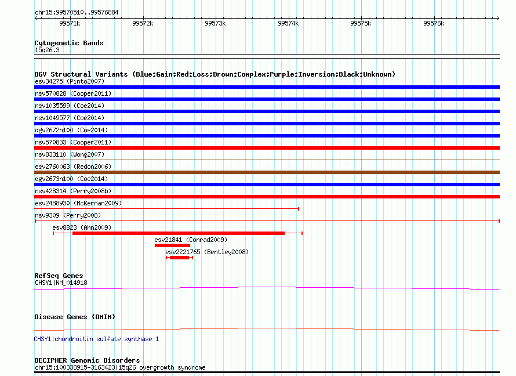Open the nsv570833 (Cooper2011) label
516x376 pixels.
pyautogui.click(x=73, y=142)
